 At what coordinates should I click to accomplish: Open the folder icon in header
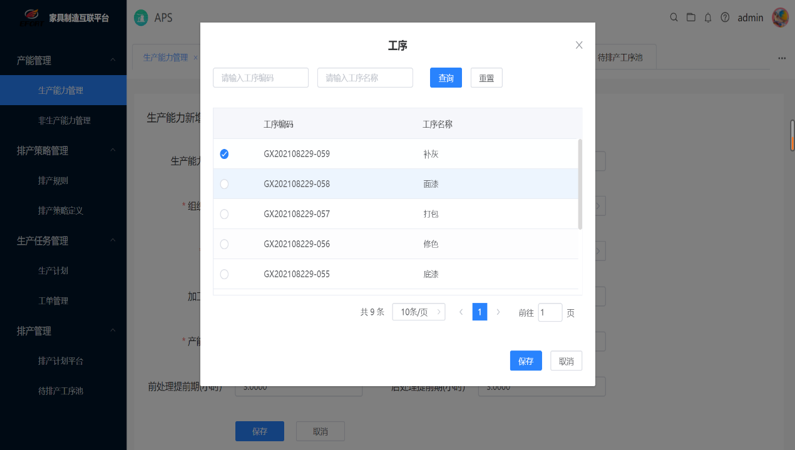click(691, 18)
